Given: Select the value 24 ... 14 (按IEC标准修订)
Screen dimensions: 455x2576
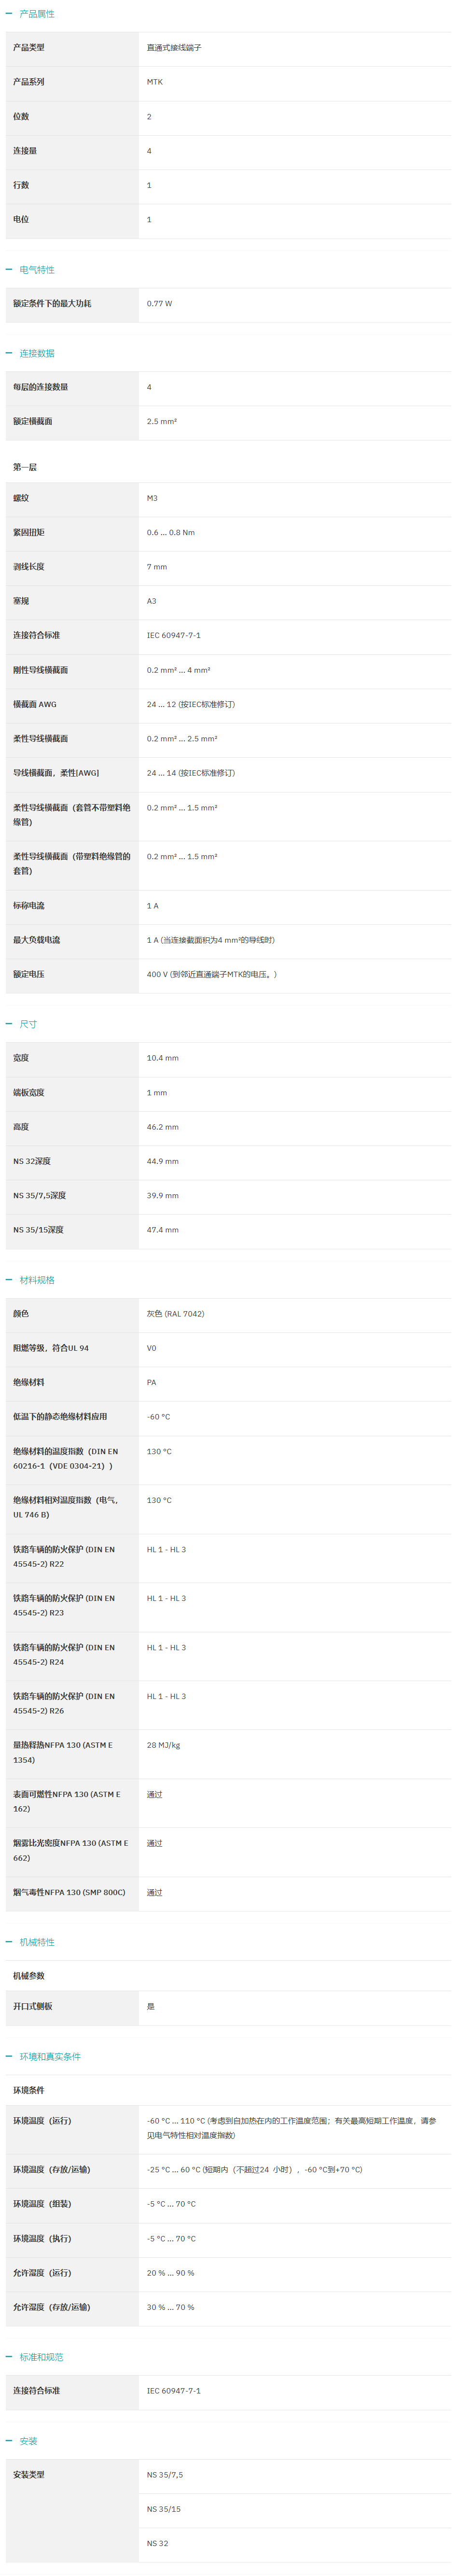Looking at the screenshot, I should click(x=191, y=773).
